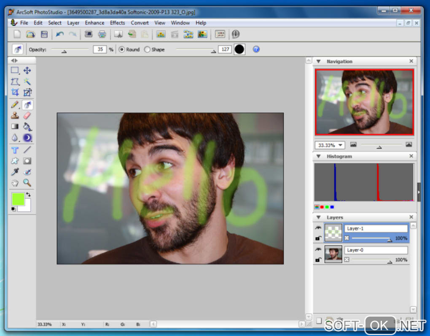Screen dimensions: 430x336
Task: Choose the Text tool
Action: click(x=15, y=150)
